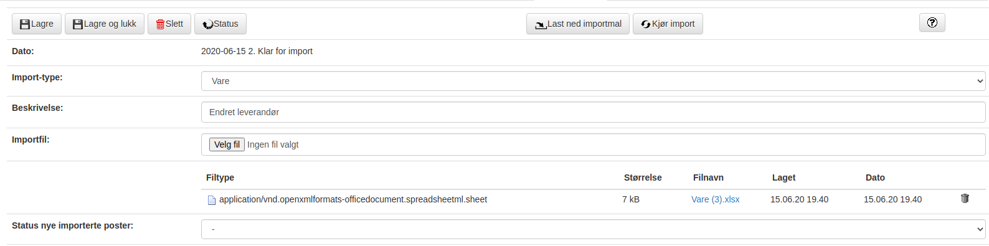Viewport: 989px width, 246px height.
Task: Click the Laget column header
Action: pyautogui.click(x=784, y=177)
